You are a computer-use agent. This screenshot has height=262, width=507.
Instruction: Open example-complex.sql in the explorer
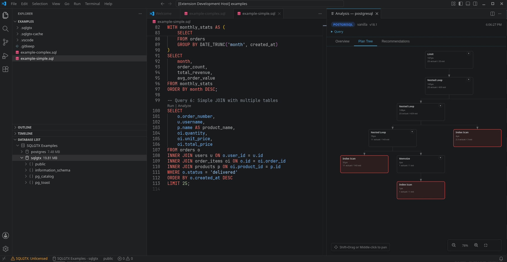tap(80, 52)
